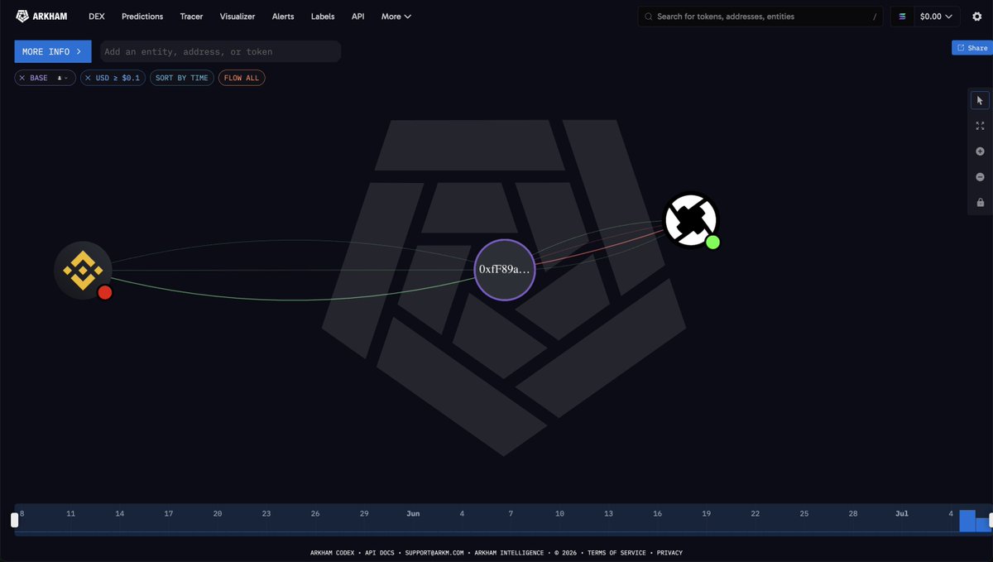Click the left handle of the timeline slider

[14, 520]
